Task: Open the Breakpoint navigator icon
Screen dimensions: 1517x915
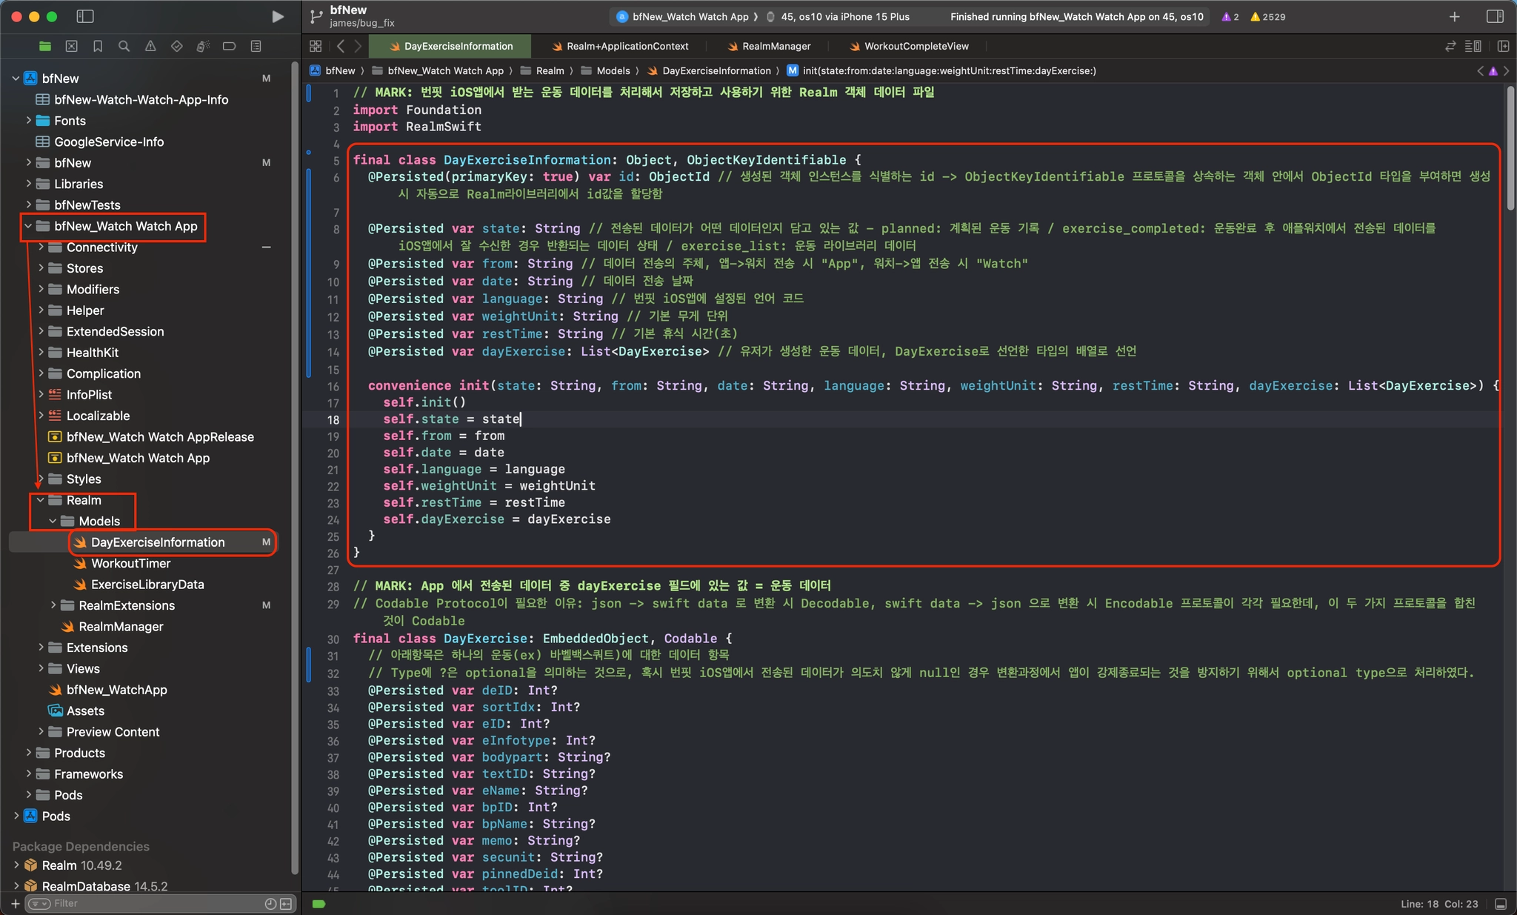Action: 230,46
